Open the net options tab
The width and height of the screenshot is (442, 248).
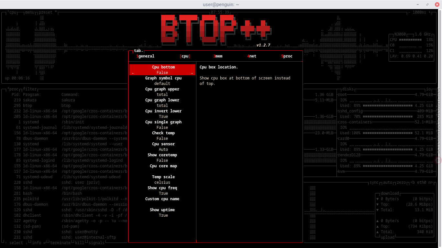click(252, 56)
